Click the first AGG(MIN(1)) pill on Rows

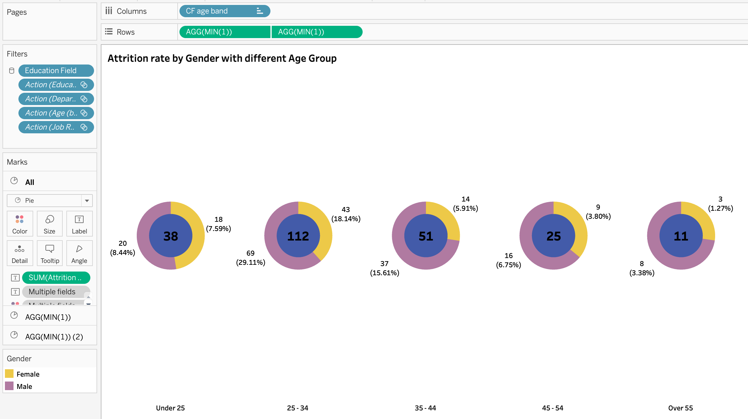tap(225, 32)
